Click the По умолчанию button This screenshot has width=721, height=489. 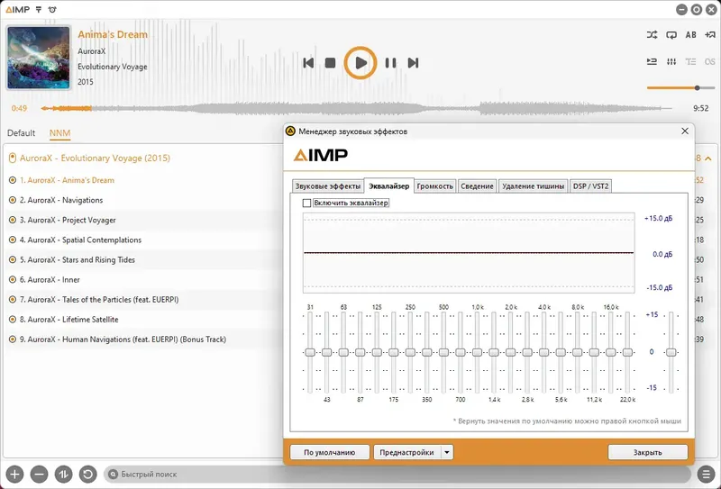click(x=329, y=452)
